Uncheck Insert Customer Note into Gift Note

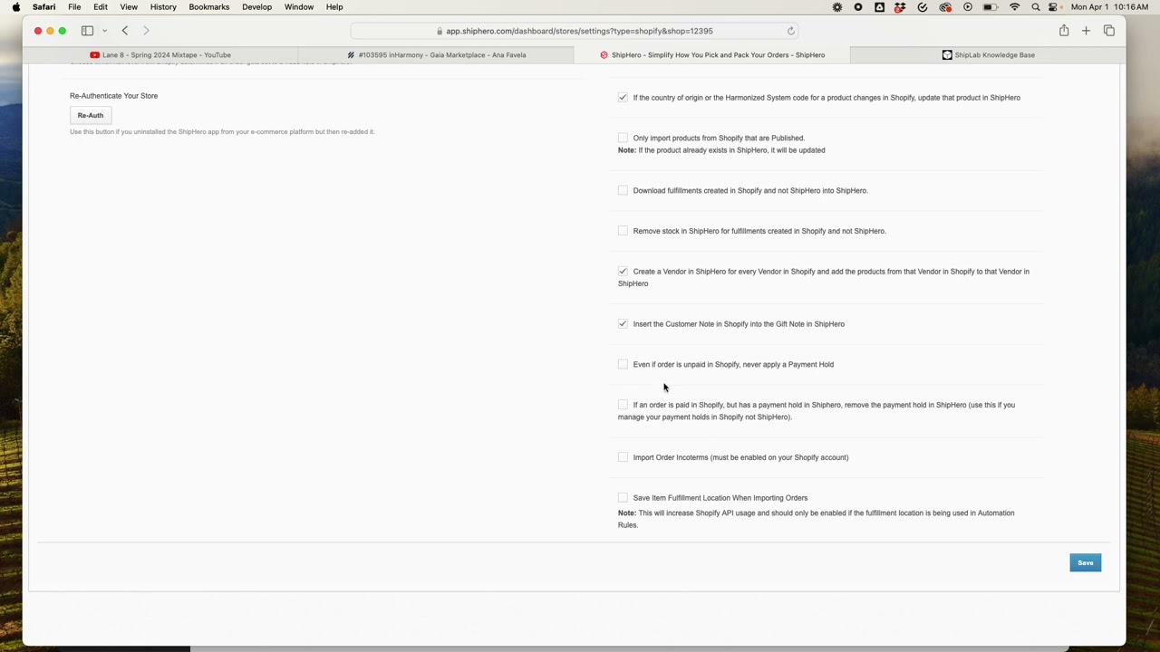pos(623,323)
